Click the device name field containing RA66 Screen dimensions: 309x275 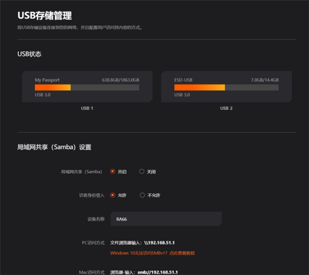click(166, 219)
